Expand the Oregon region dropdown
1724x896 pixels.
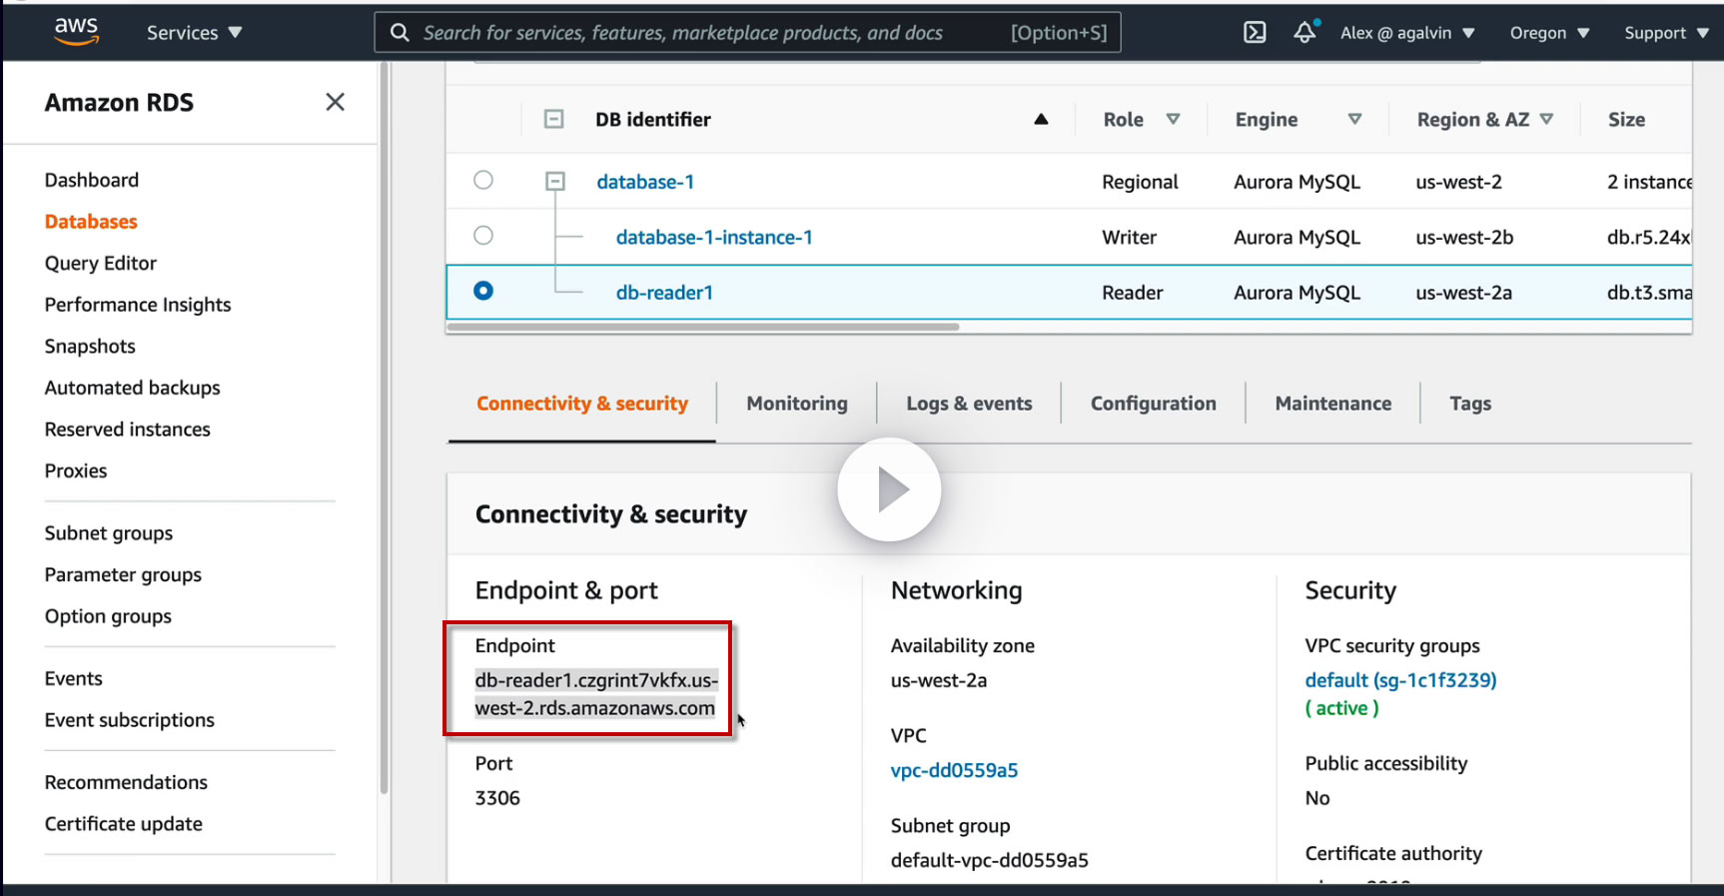[1548, 32]
